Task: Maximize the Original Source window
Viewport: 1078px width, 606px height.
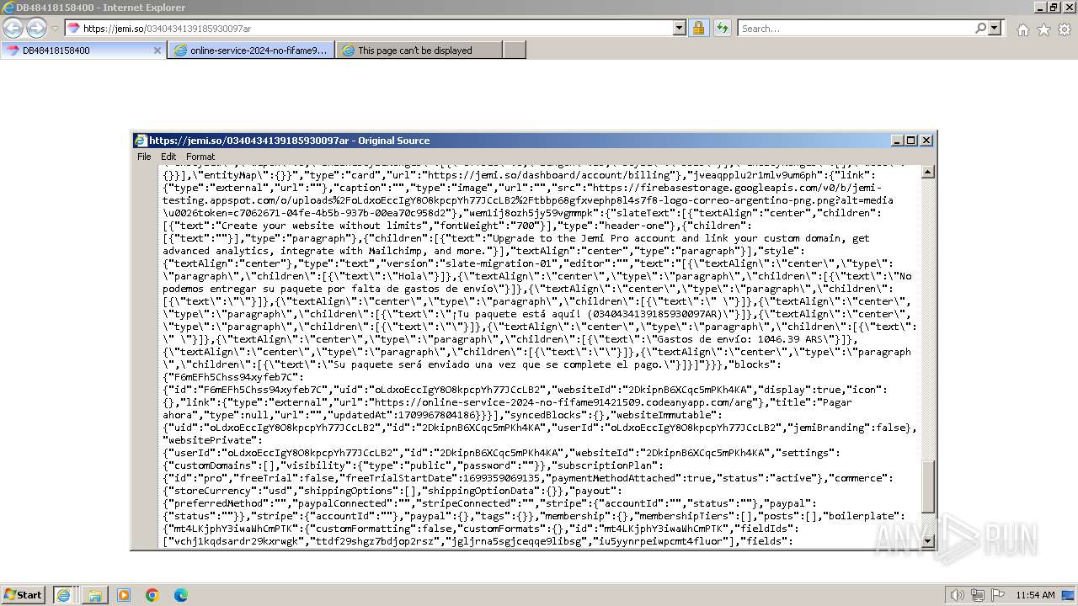Action: coord(911,141)
